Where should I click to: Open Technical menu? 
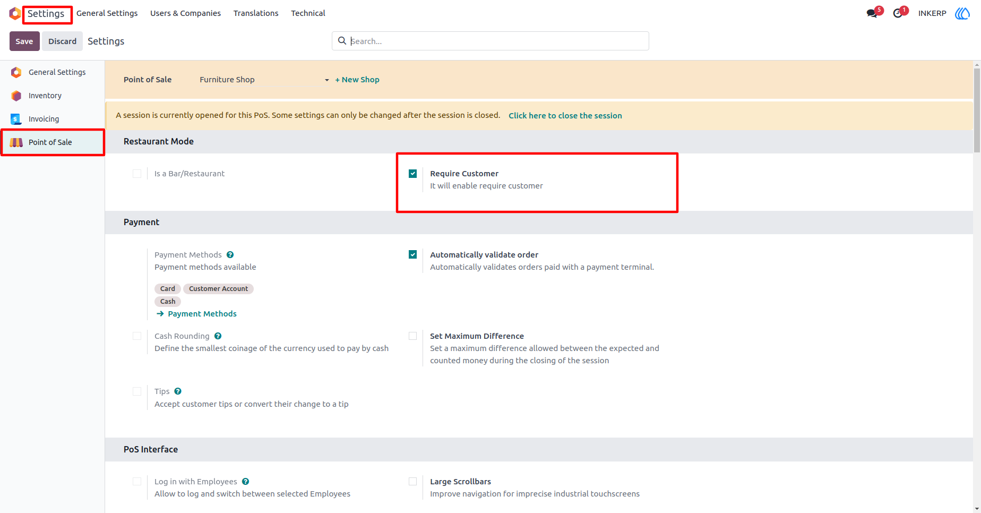pyautogui.click(x=308, y=13)
